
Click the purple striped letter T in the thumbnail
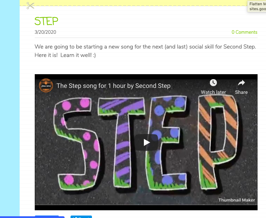(121, 142)
